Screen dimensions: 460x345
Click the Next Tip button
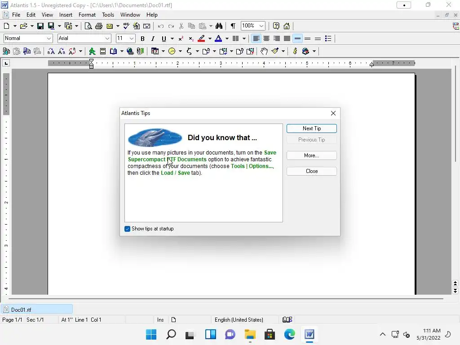[x=312, y=128]
